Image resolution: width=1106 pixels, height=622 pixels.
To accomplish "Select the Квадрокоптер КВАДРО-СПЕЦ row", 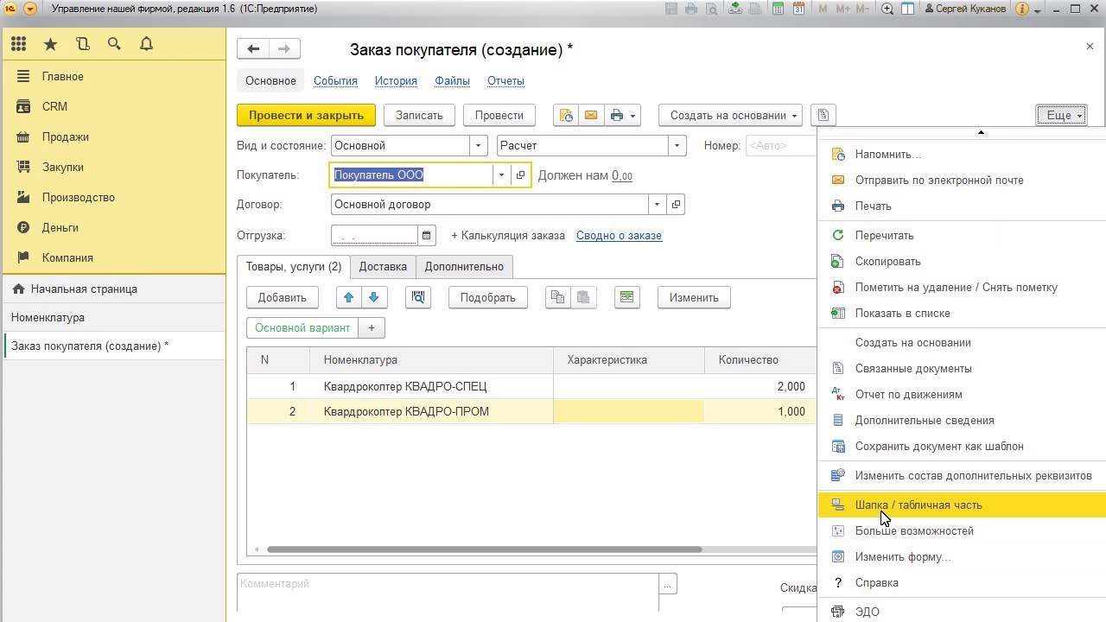I will point(531,386).
